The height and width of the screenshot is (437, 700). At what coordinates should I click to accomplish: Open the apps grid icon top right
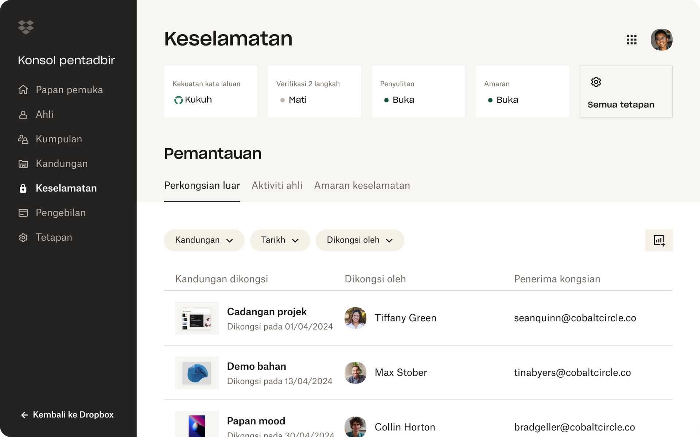[632, 40]
